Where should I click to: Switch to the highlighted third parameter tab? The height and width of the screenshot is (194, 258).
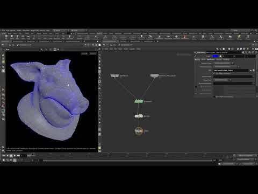click(x=211, y=60)
